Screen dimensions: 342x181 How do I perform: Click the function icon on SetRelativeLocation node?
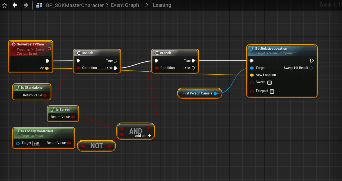pyautogui.click(x=252, y=49)
